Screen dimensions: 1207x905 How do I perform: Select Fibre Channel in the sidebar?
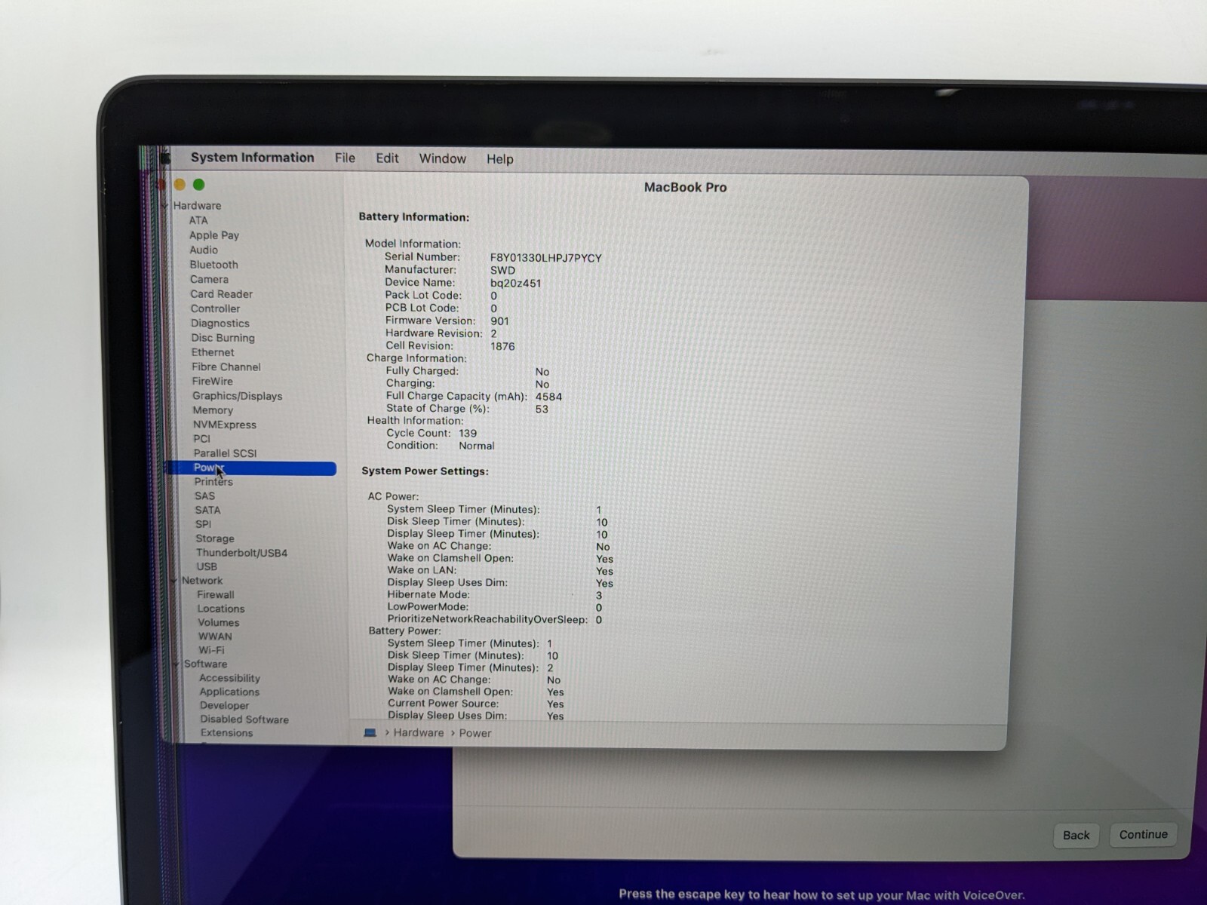point(226,367)
